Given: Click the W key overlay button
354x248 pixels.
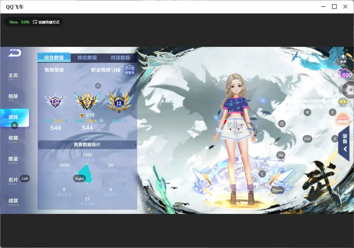Looking at the screenshot, I should tap(307, 112).
